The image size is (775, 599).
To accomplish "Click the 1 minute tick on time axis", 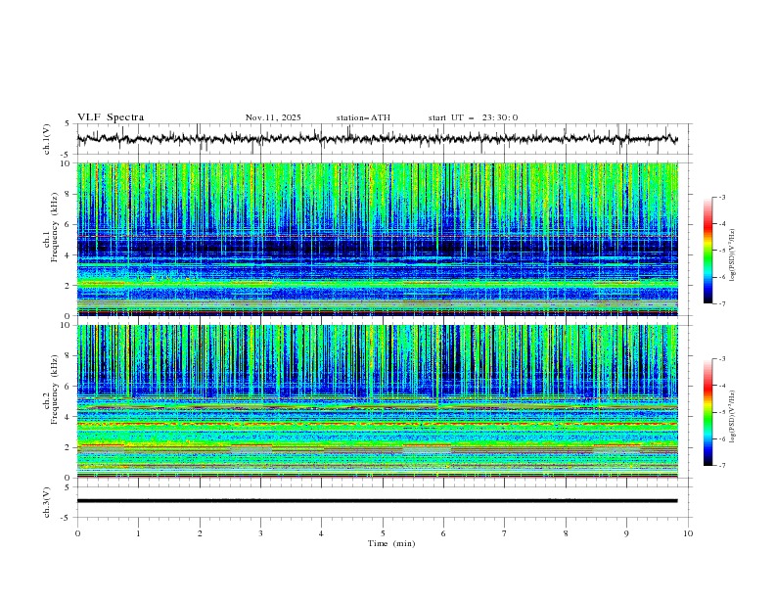I will tap(138, 533).
